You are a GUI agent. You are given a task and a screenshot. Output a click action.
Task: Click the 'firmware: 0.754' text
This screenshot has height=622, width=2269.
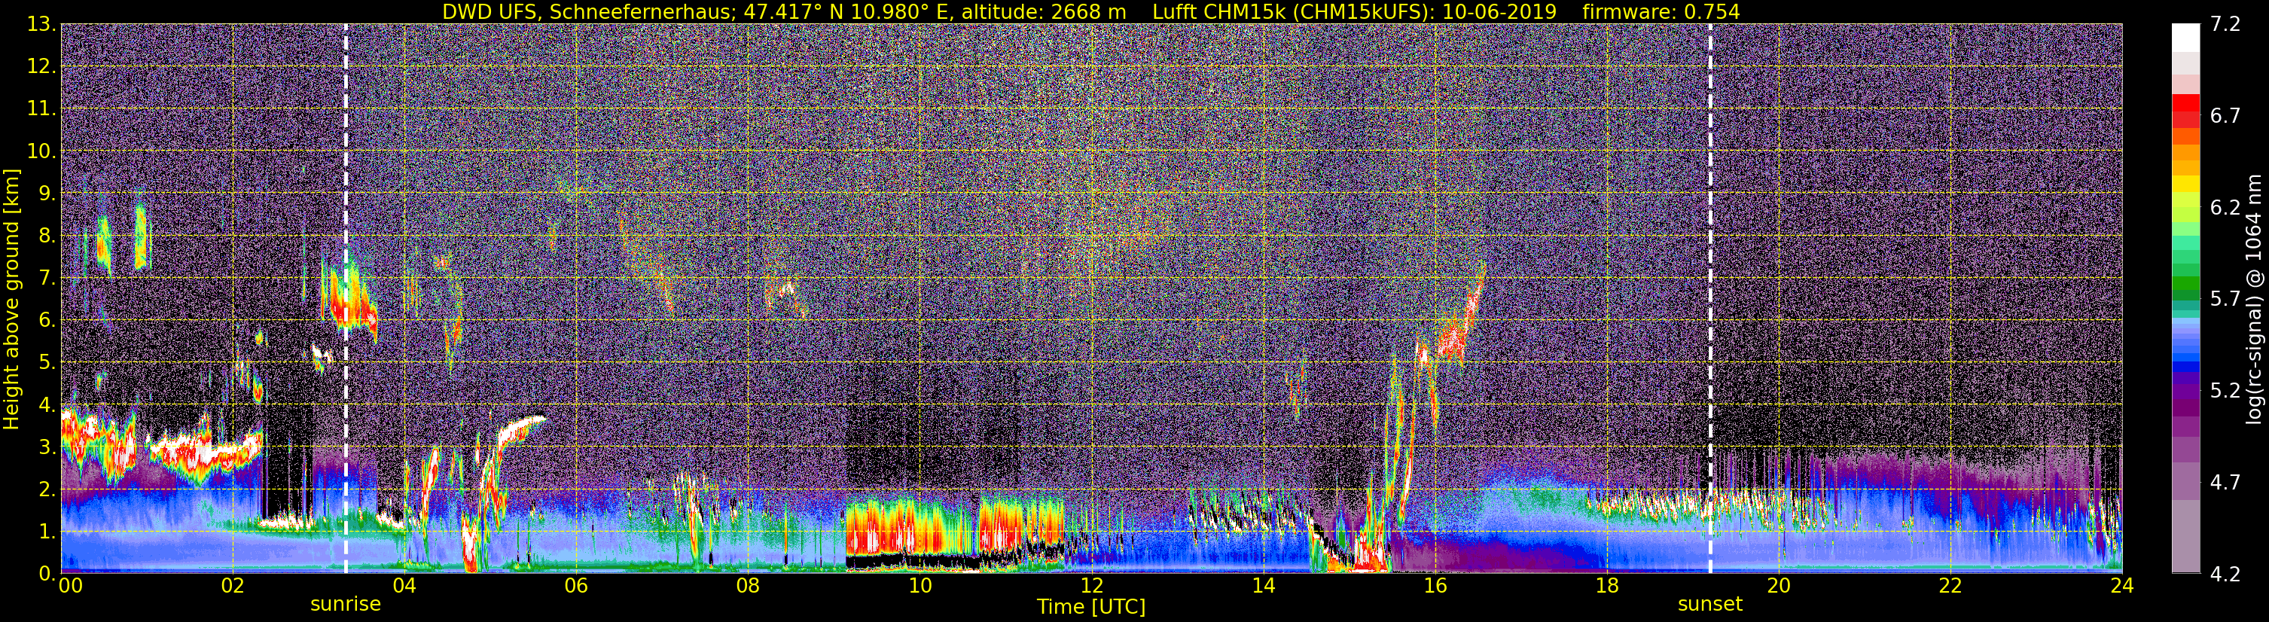pyautogui.click(x=1661, y=11)
